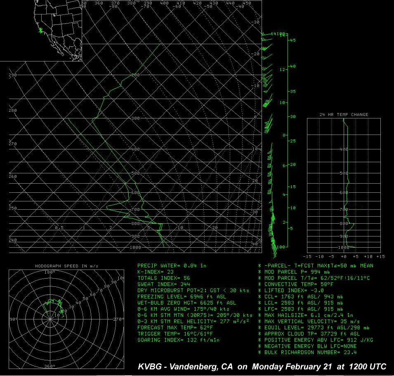The image size is (394, 376).
Task: Click the '270°' label on the hodograph
Action: [118, 319]
